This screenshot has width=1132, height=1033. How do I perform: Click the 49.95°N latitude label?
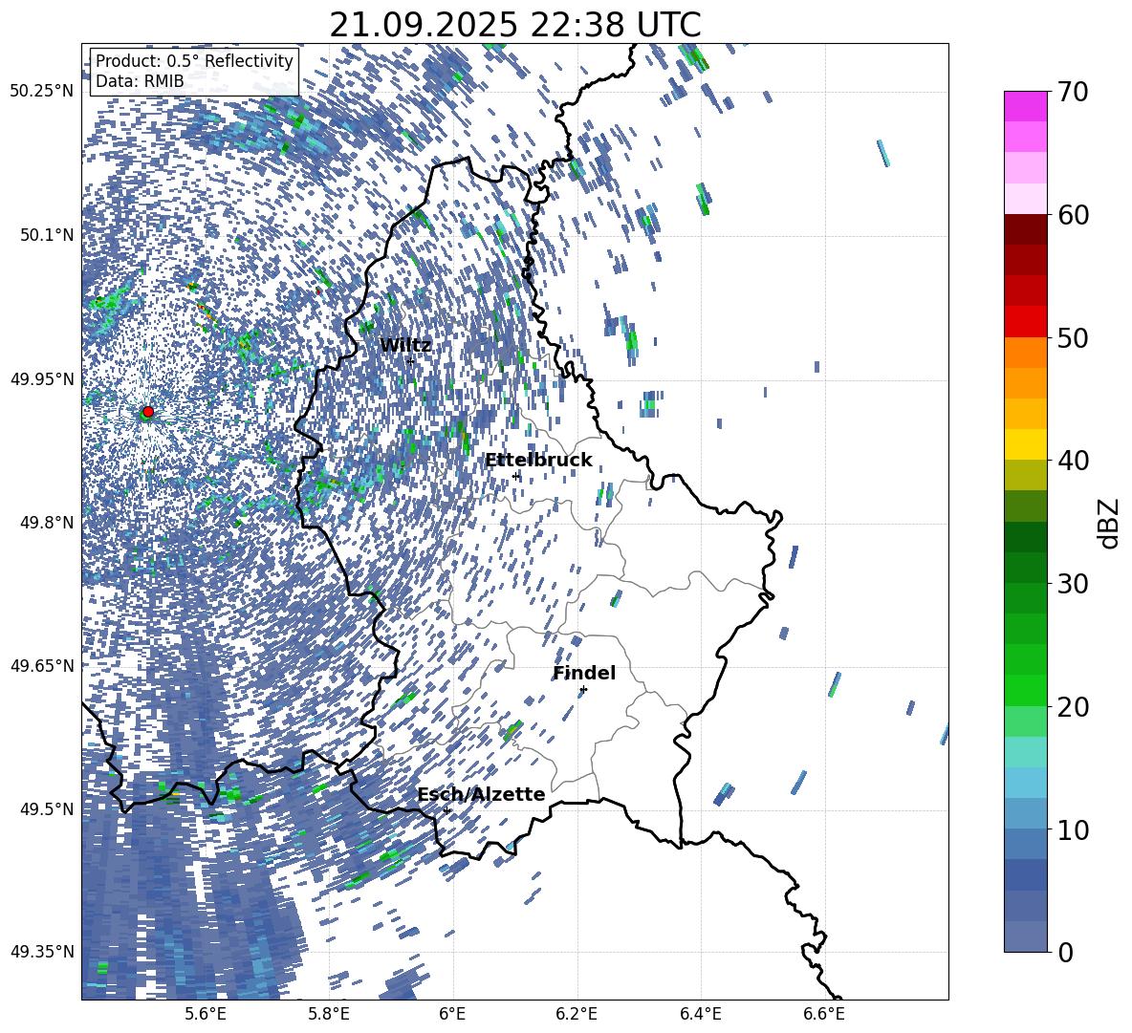[42, 378]
